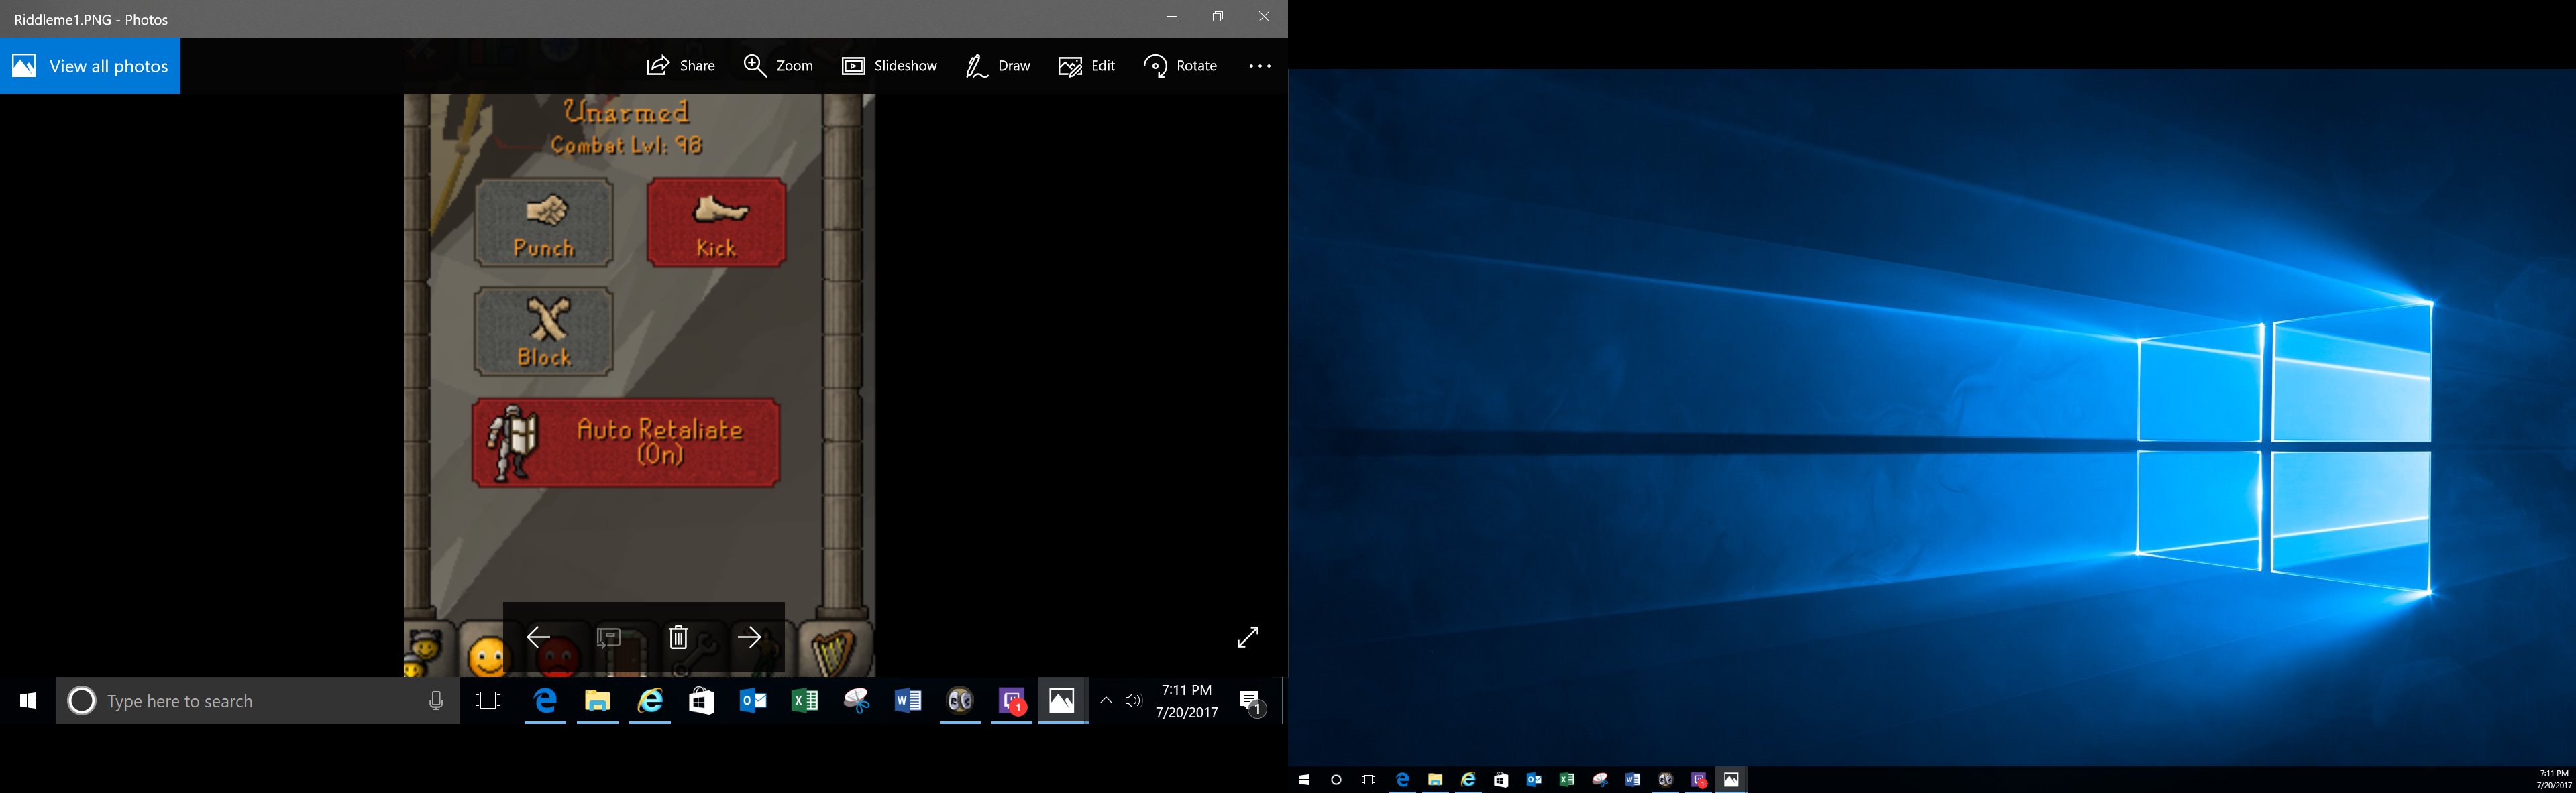Viewport: 2576px width, 793px height.
Task: Open the volume control in the system tray
Action: coord(1133,701)
